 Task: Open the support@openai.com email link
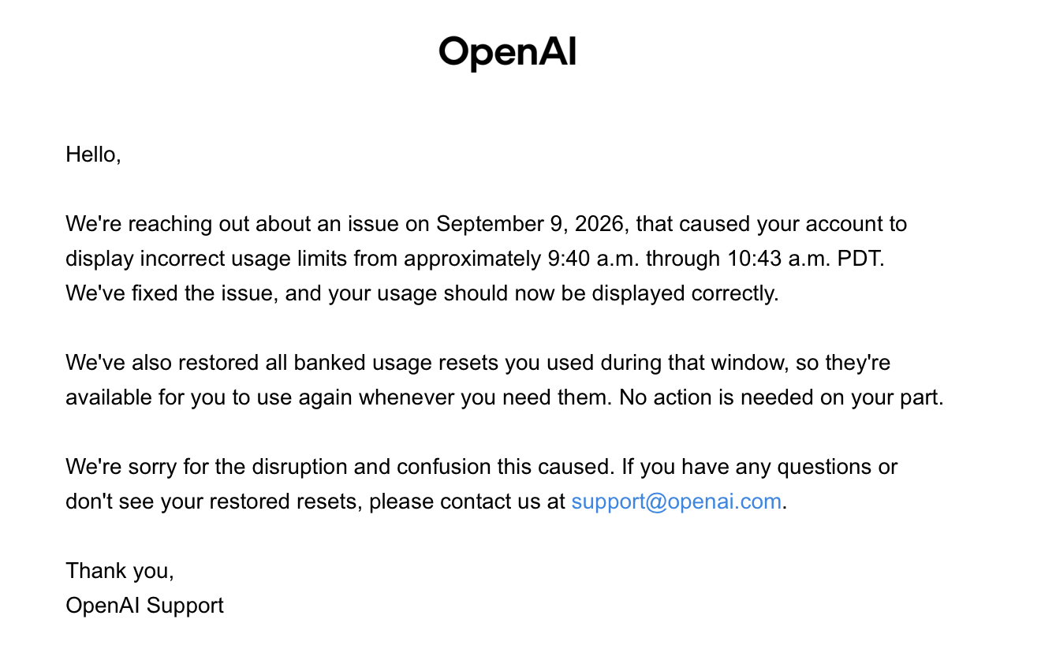(x=676, y=502)
